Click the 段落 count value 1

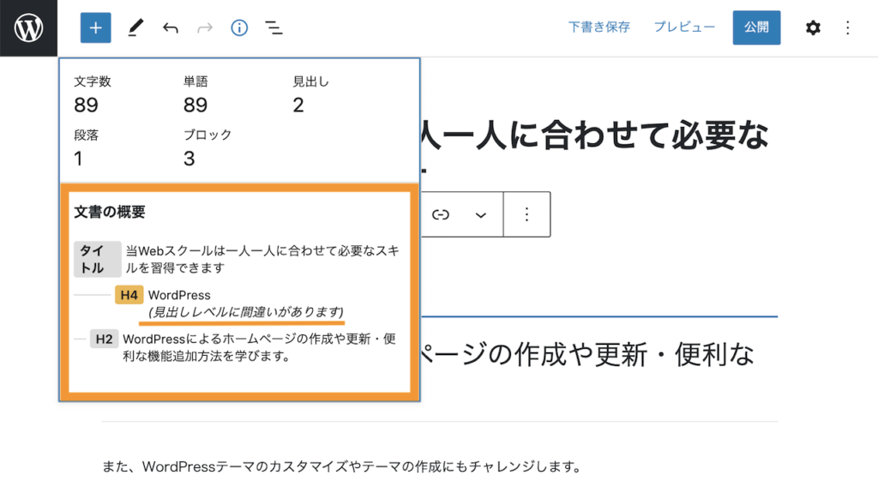click(78, 159)
